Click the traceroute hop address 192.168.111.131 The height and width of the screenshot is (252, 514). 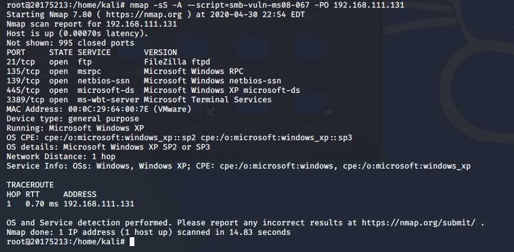tap(99, 204)
